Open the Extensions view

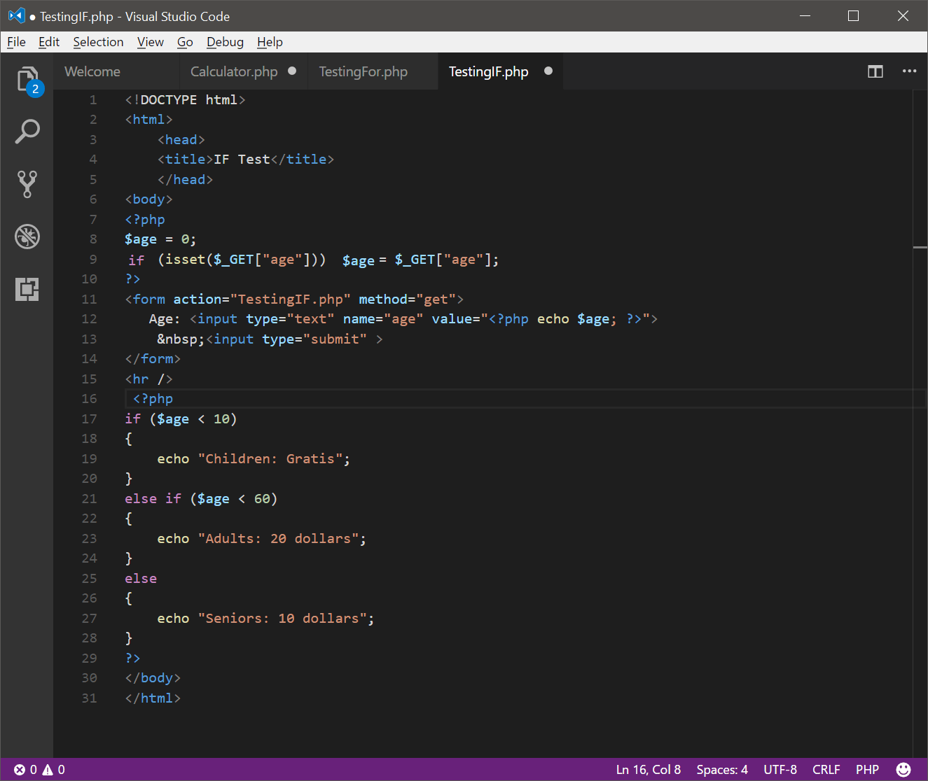tap(27, 289)
